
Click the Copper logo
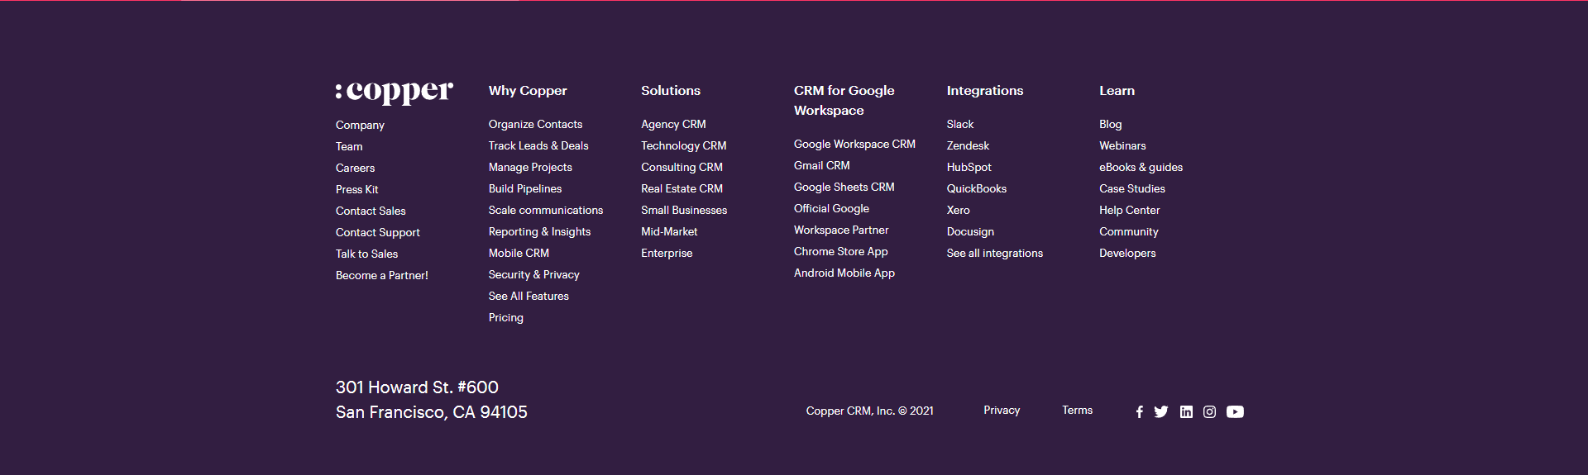[395, 92]
